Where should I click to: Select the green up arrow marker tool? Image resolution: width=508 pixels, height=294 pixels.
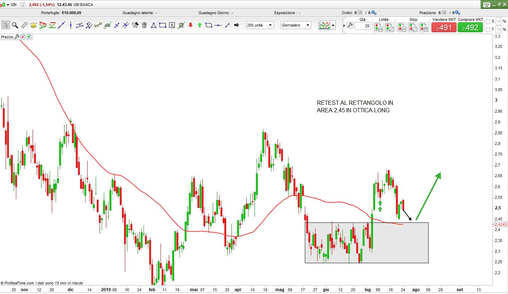[x=200, y=25]
